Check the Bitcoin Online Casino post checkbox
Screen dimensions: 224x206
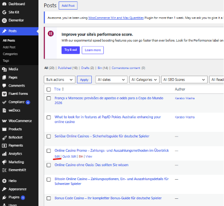(x=49, y=180)
